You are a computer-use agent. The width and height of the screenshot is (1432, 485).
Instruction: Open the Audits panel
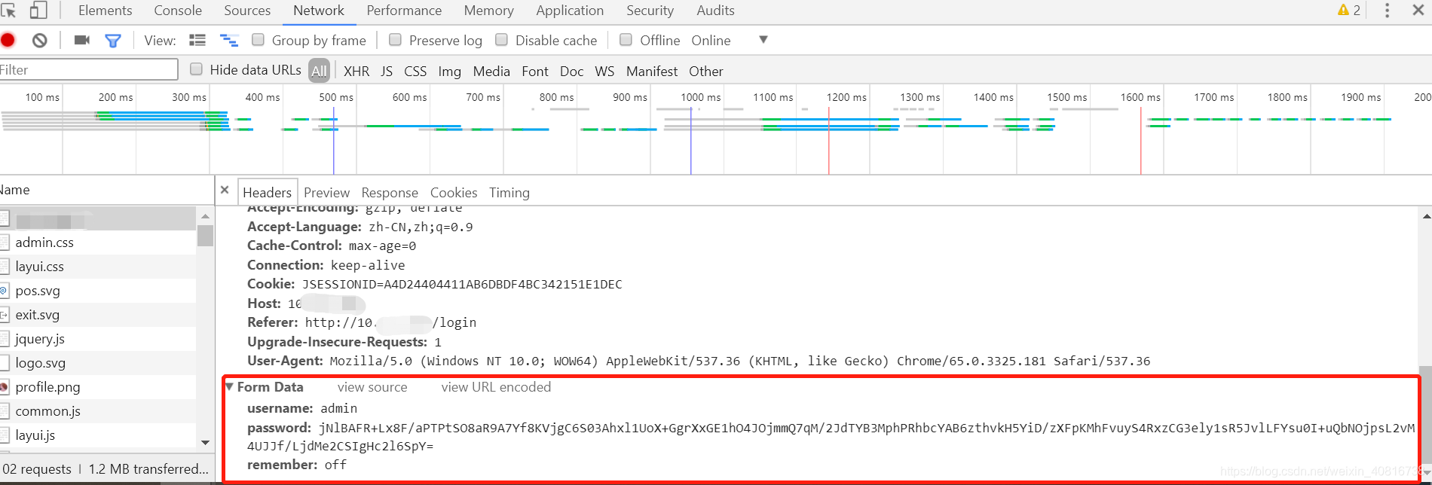tap(715, 11)
